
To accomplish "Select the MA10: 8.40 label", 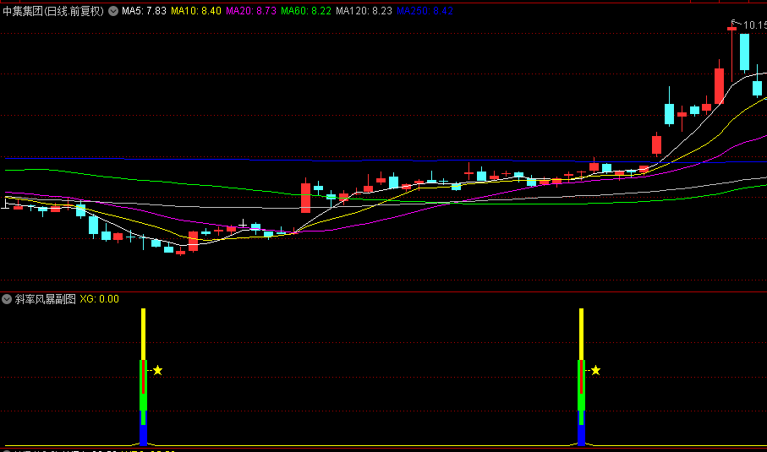I will pos(195,11).
